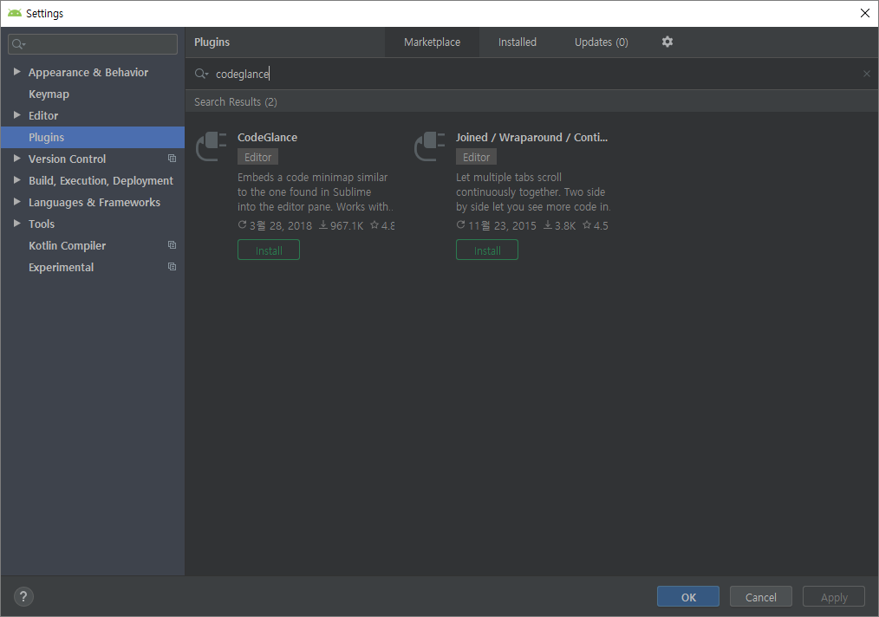Clear the plugin search with the X icon
This screenshot has height=617, width=879.
click(867, 74)
